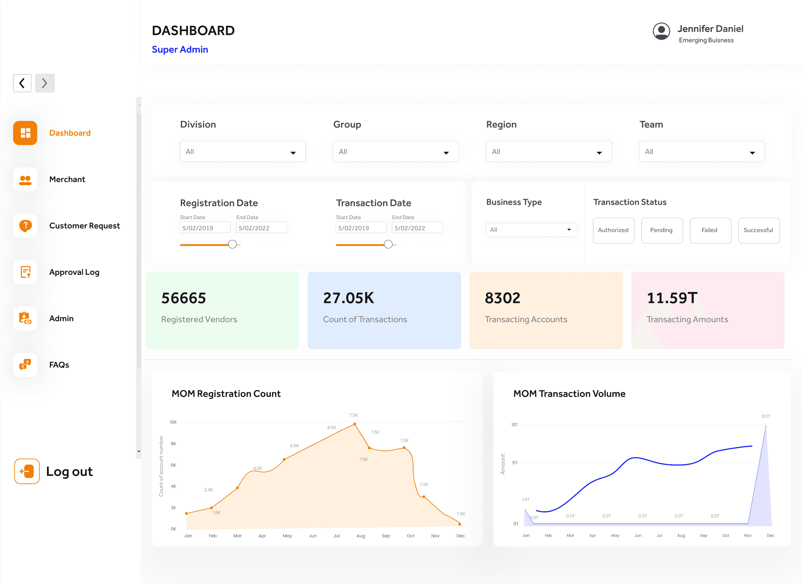Click the back arrow navigation icon

click(x=22, y=83)
